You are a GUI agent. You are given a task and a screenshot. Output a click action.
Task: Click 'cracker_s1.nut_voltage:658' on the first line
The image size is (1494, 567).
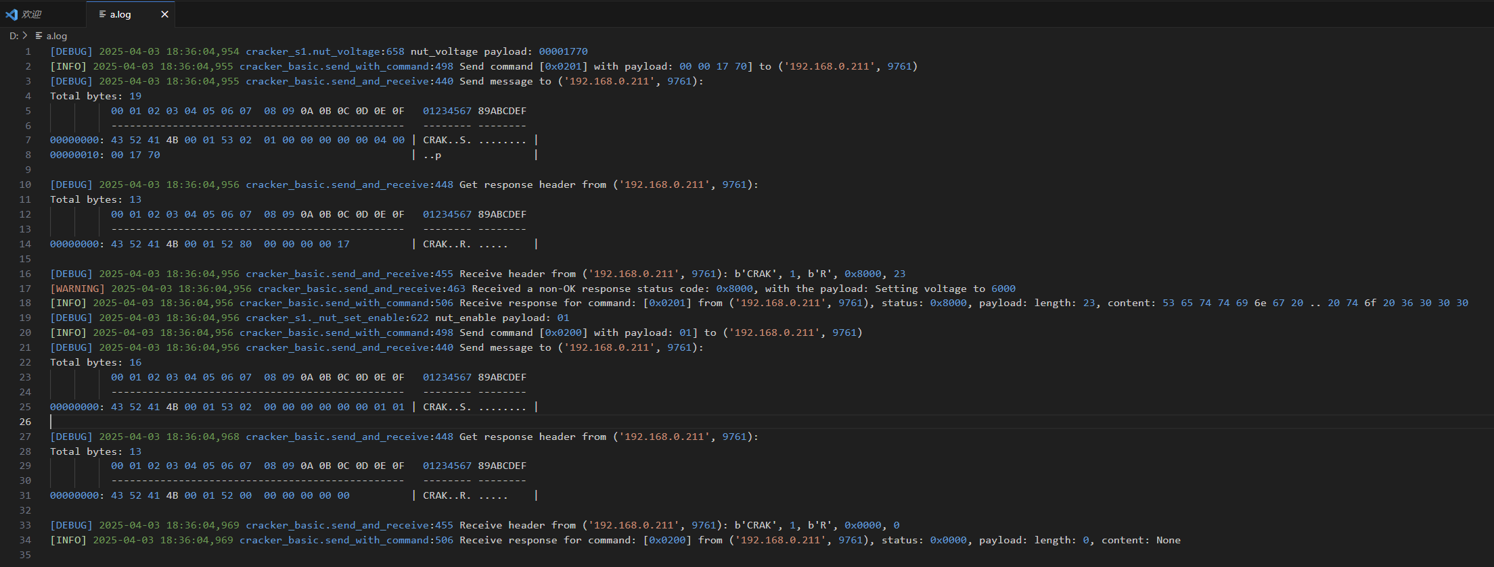pyautogui.click(x=325, y=51)
